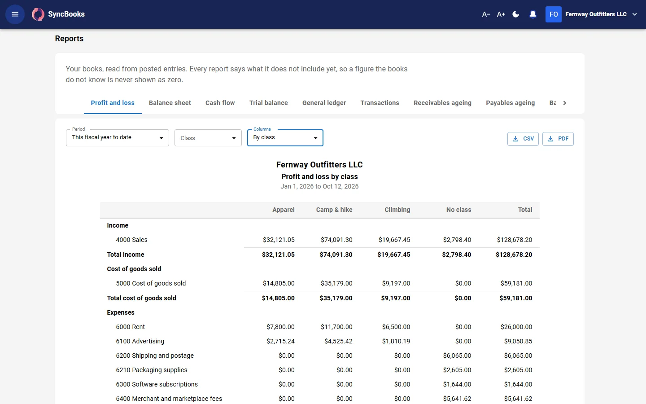Image resolution: width=646 pixels, height=404 pixels.
Task: Decrease font size with A- button
Action: [x=486, y=14]
